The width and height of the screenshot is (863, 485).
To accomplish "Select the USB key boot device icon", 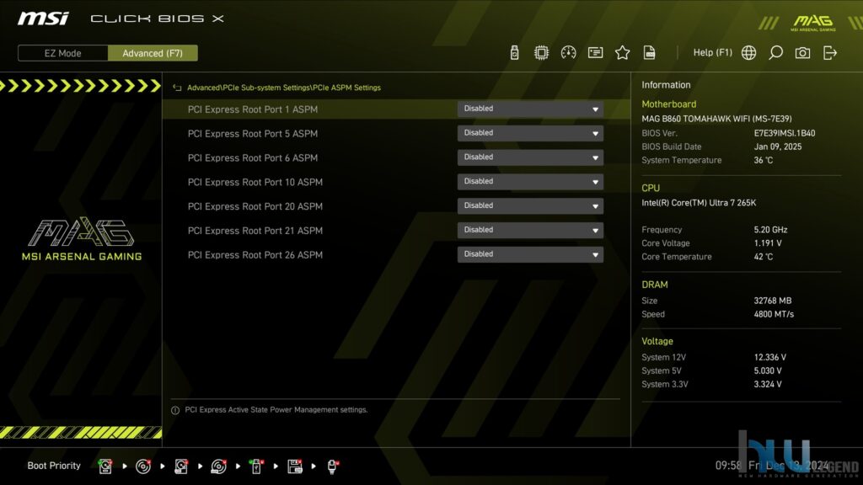I will (256, 466).
